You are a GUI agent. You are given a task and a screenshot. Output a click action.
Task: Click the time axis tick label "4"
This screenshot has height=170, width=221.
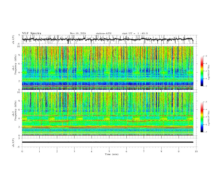coord(92,151)
